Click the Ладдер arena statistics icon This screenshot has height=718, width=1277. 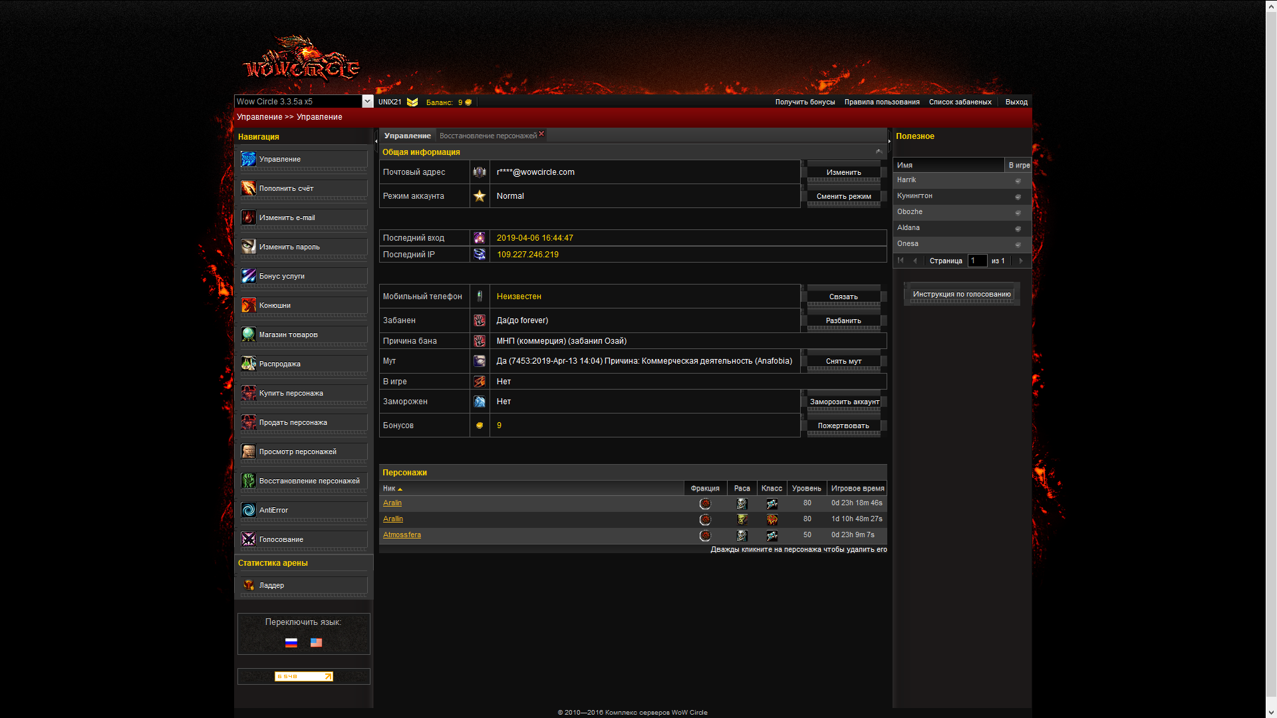tap(248, 585)
